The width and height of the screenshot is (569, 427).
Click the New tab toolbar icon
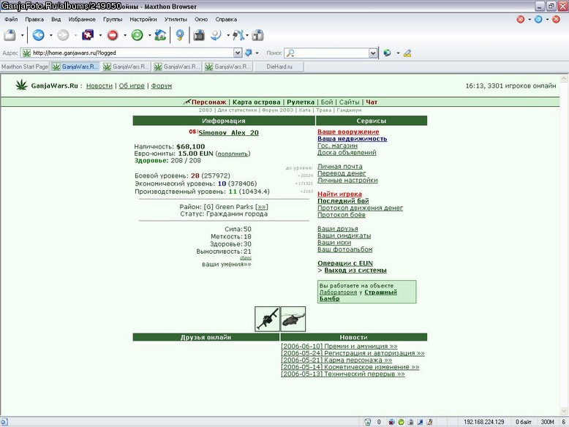tap(10, 35)
